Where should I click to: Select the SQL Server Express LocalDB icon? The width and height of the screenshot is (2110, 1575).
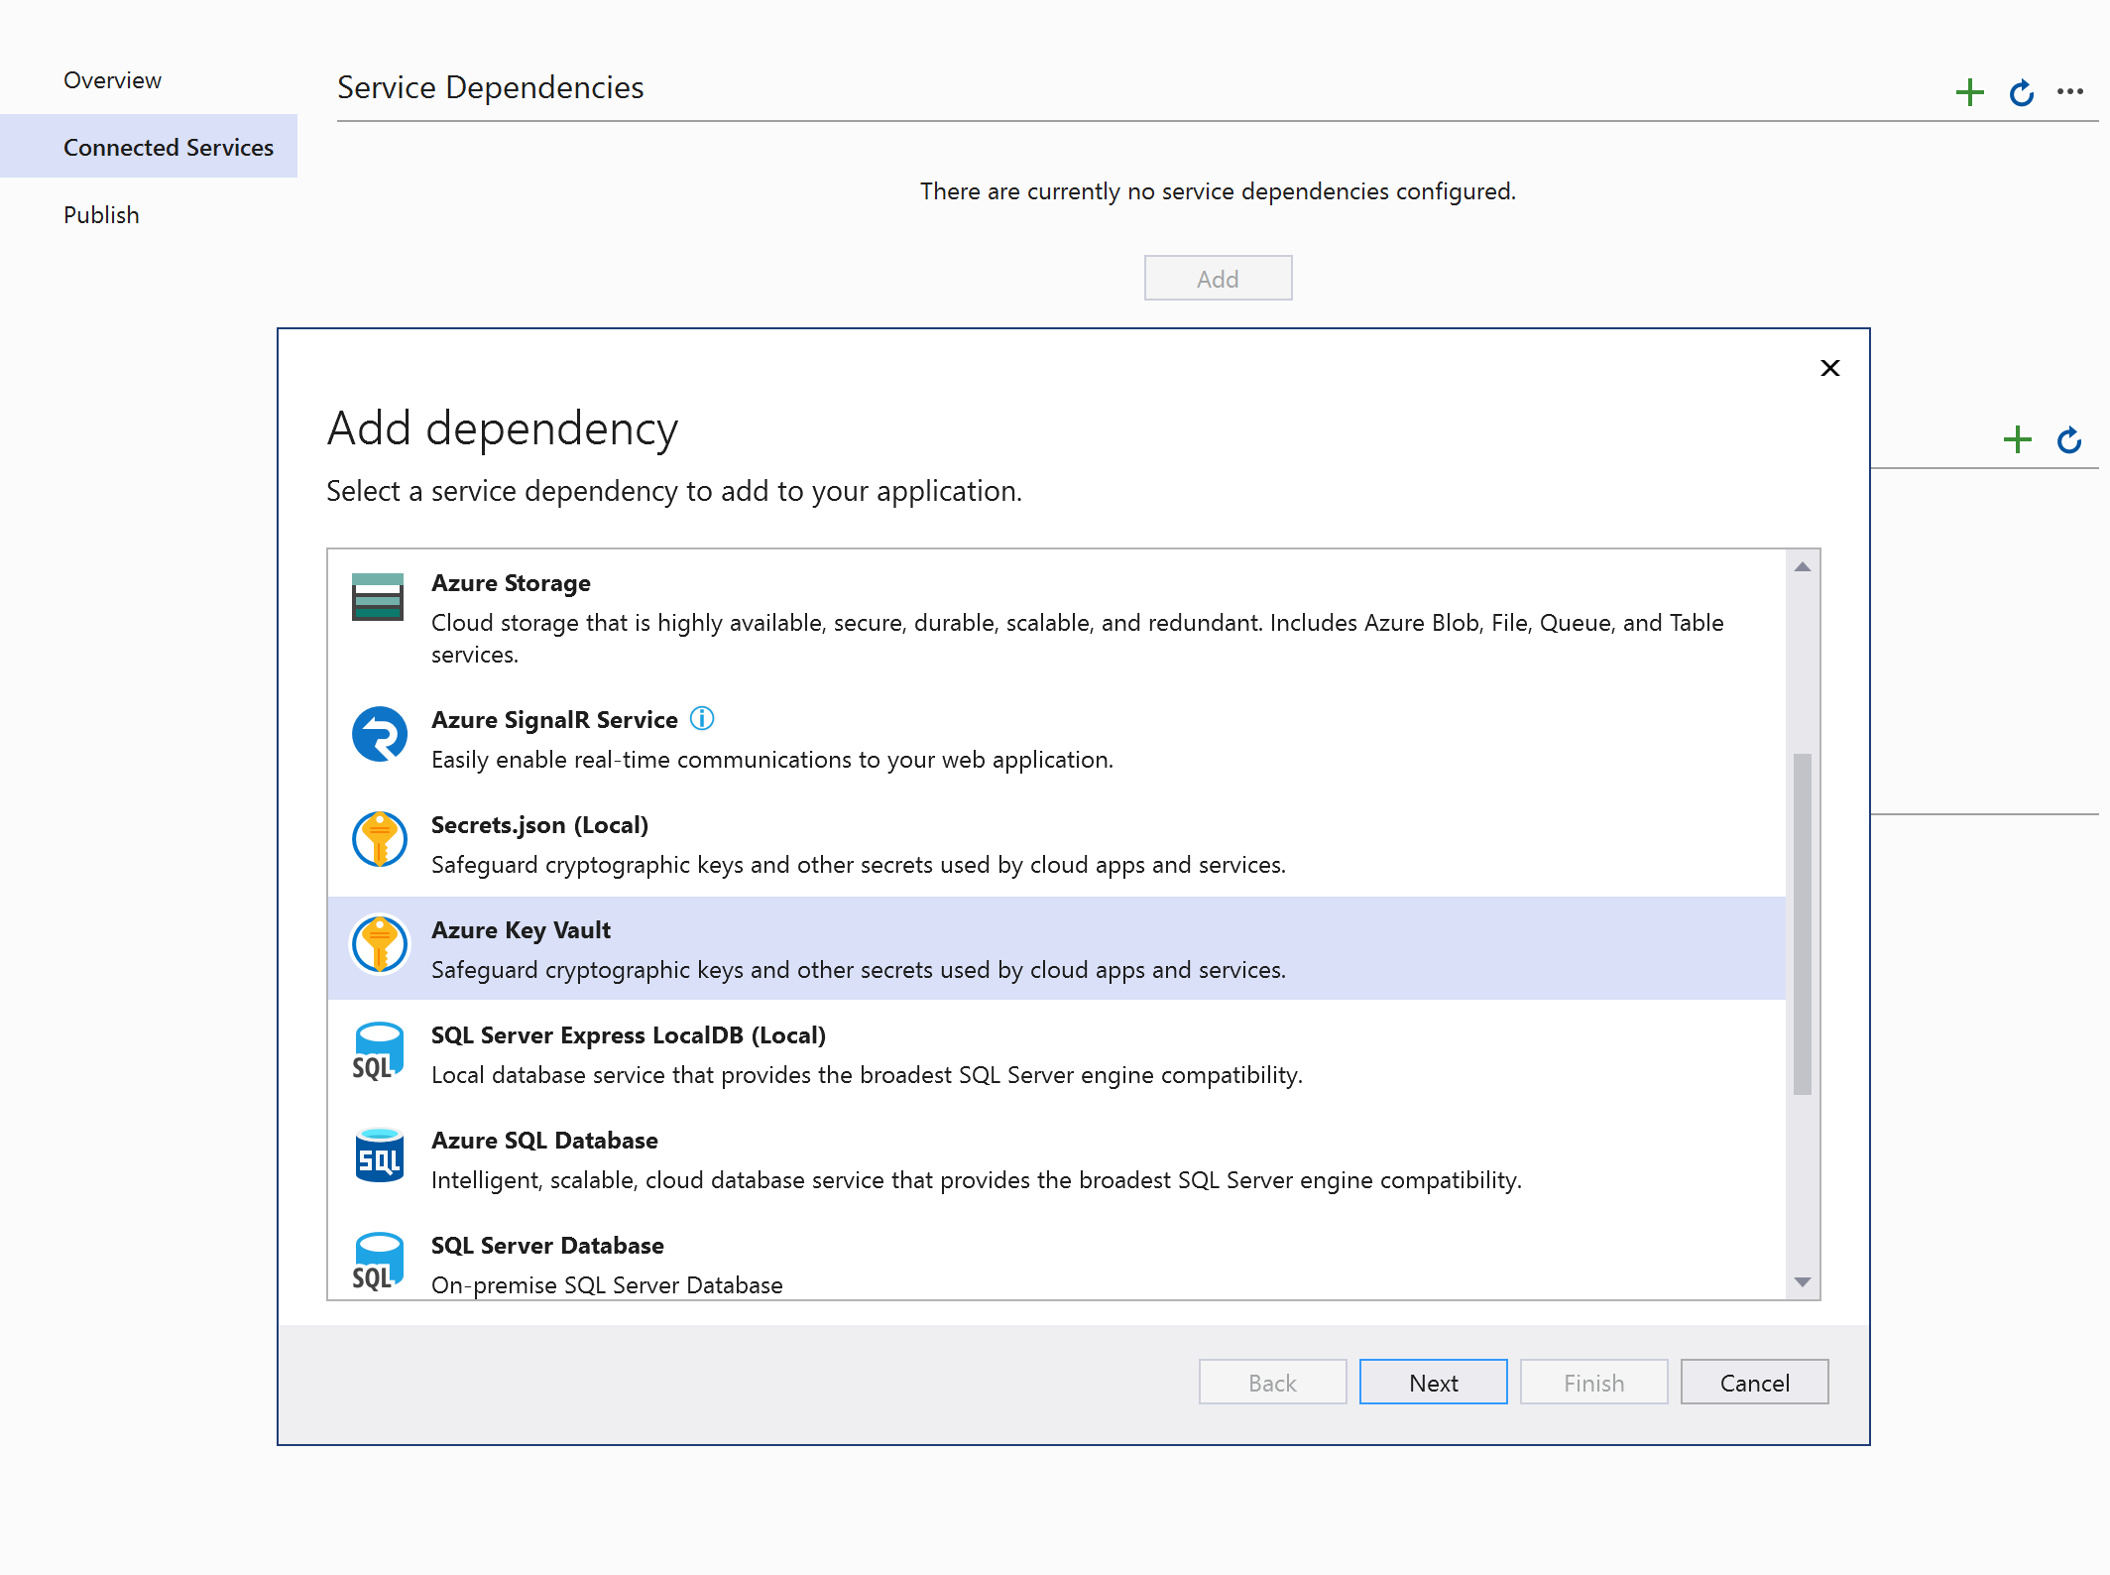click(x=381, y=1052)
